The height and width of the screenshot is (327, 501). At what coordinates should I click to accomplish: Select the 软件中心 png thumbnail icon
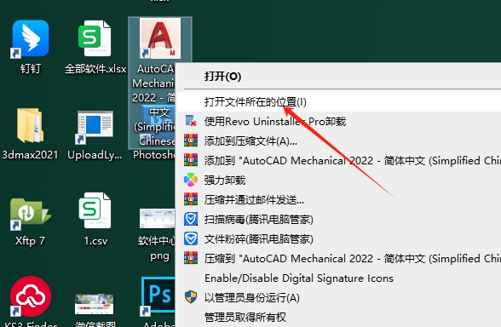coord(157,218)
